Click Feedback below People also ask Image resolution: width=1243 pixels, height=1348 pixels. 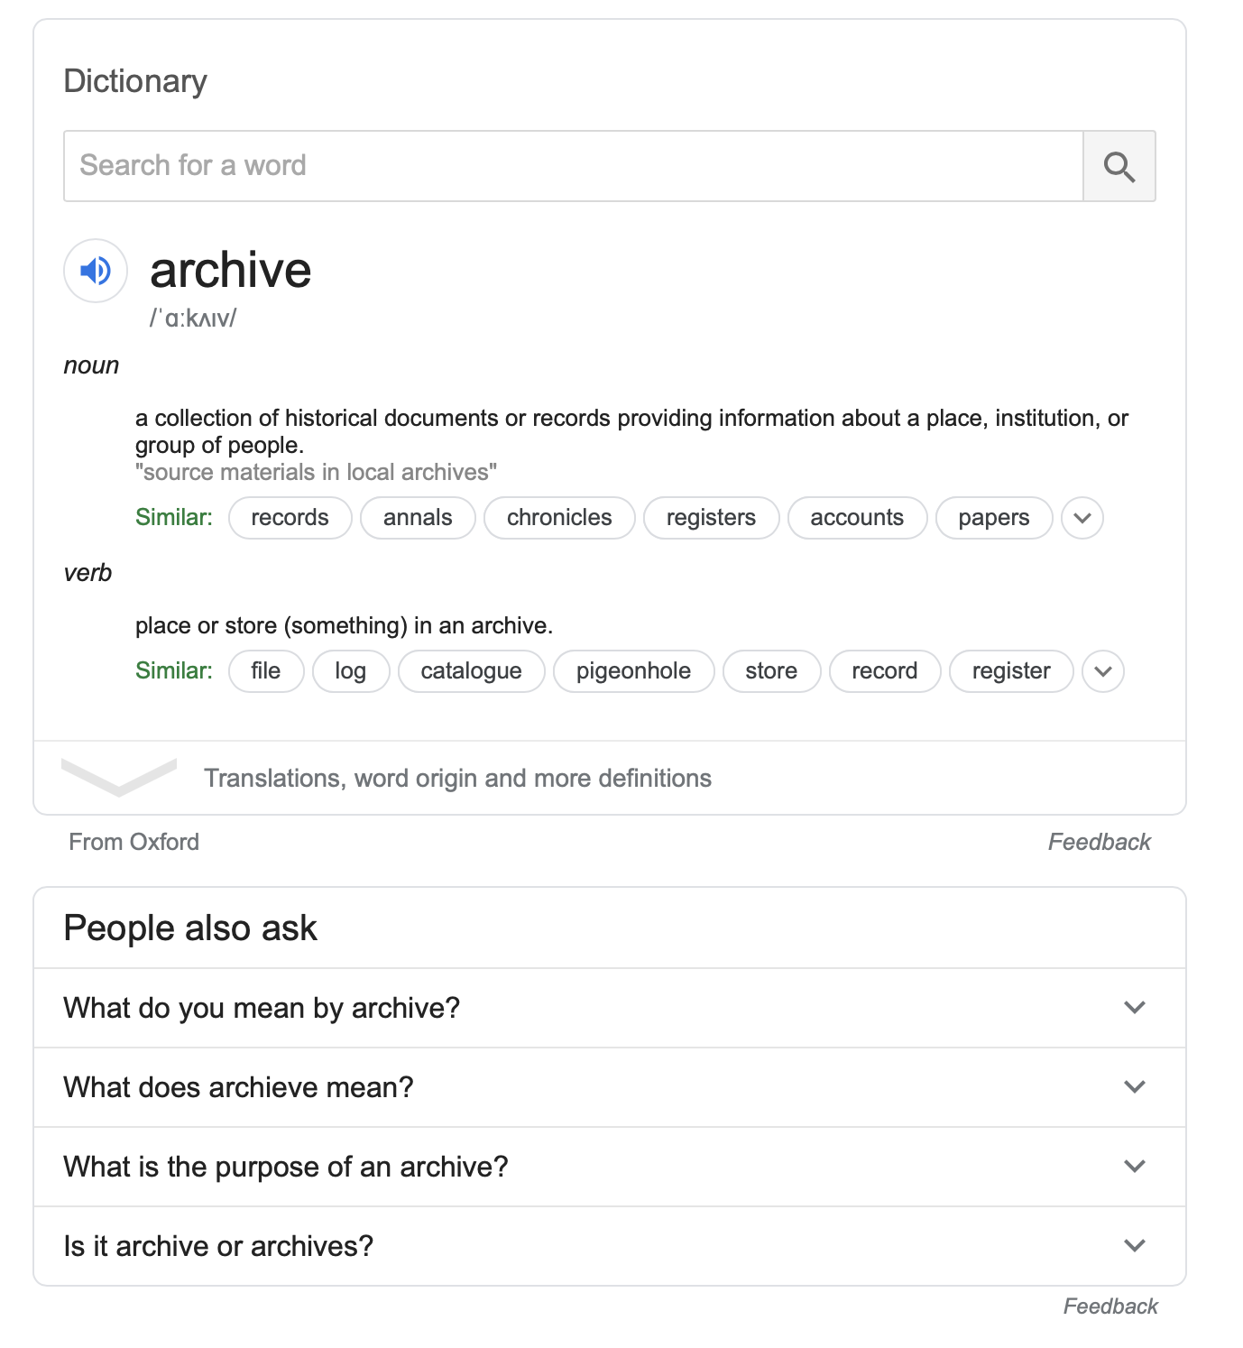pyautogui.click(x=1109, y=1306)
